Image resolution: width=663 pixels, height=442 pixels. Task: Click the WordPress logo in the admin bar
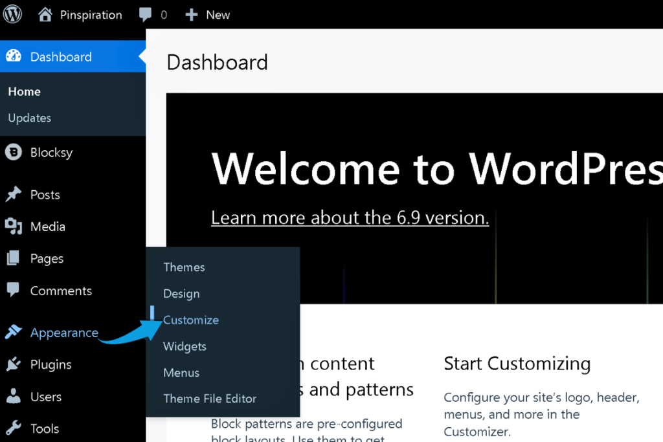[12, 14]
